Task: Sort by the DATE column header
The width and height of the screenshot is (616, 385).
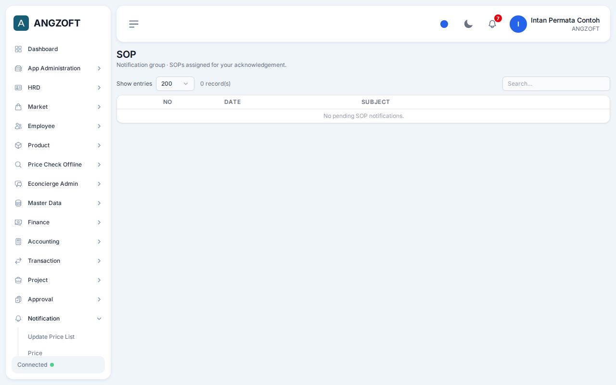Action: point(232,102)
